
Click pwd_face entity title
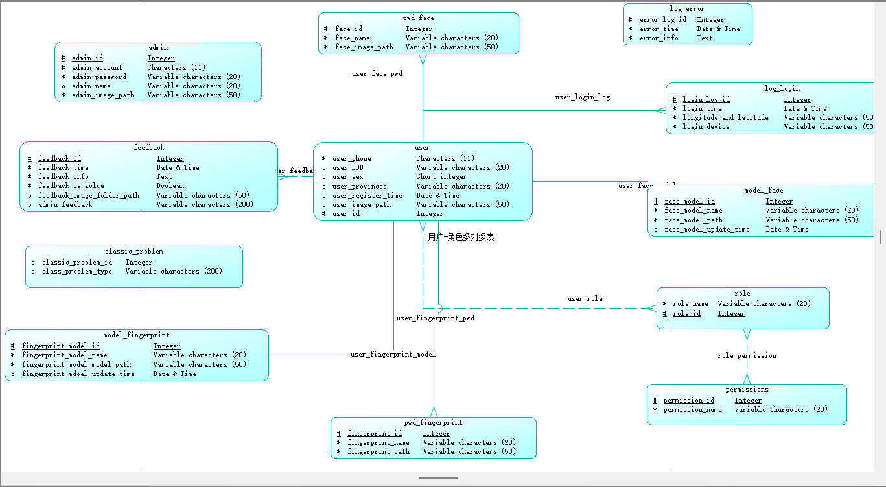(419, 18)
